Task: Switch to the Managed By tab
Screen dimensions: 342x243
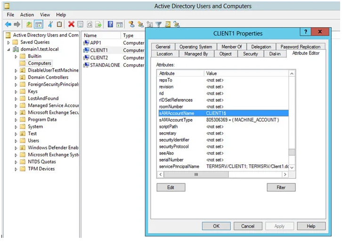Action: [196, 54]
